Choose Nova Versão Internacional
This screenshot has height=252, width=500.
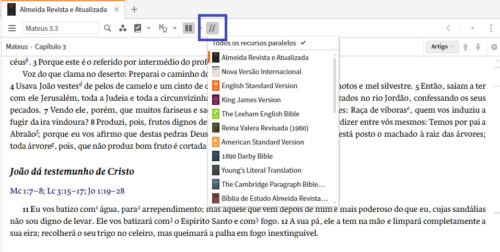(x=271, y=71)
